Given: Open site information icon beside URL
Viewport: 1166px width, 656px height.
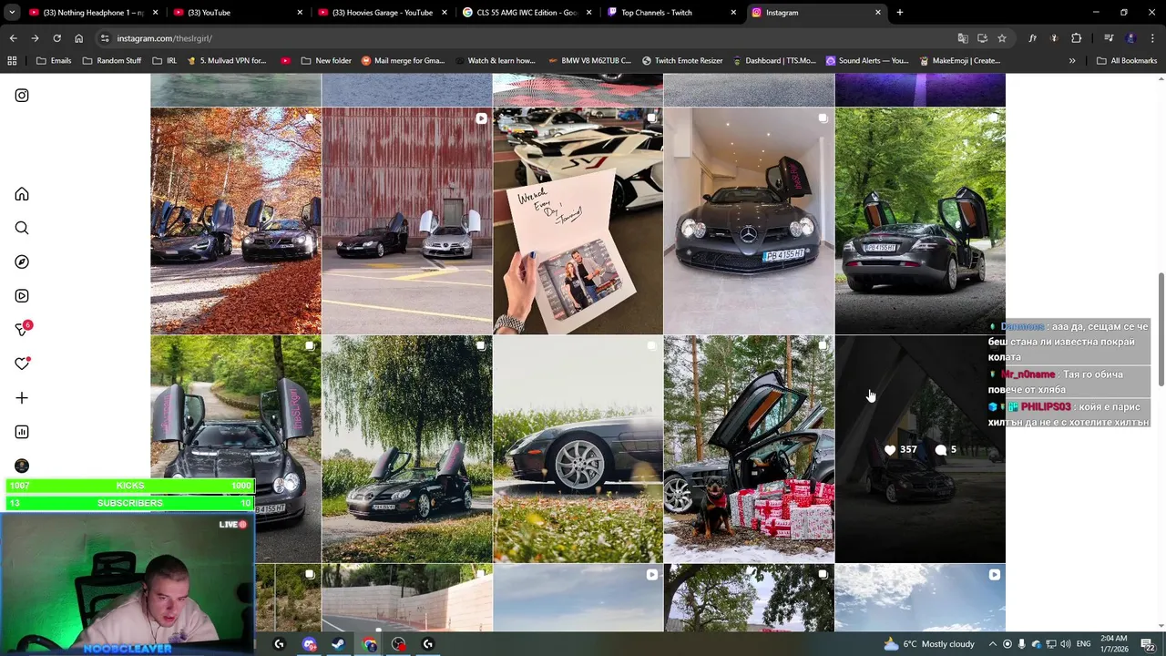Looking at the screenshot, I should 105,38.
